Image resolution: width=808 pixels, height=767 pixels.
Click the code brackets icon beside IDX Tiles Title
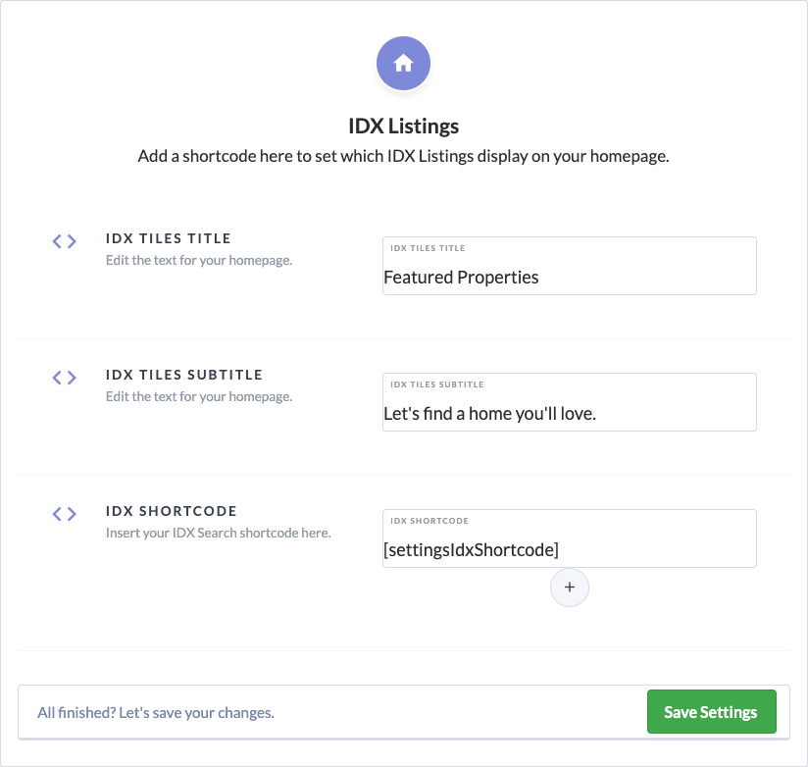click(x=65, y=241)
